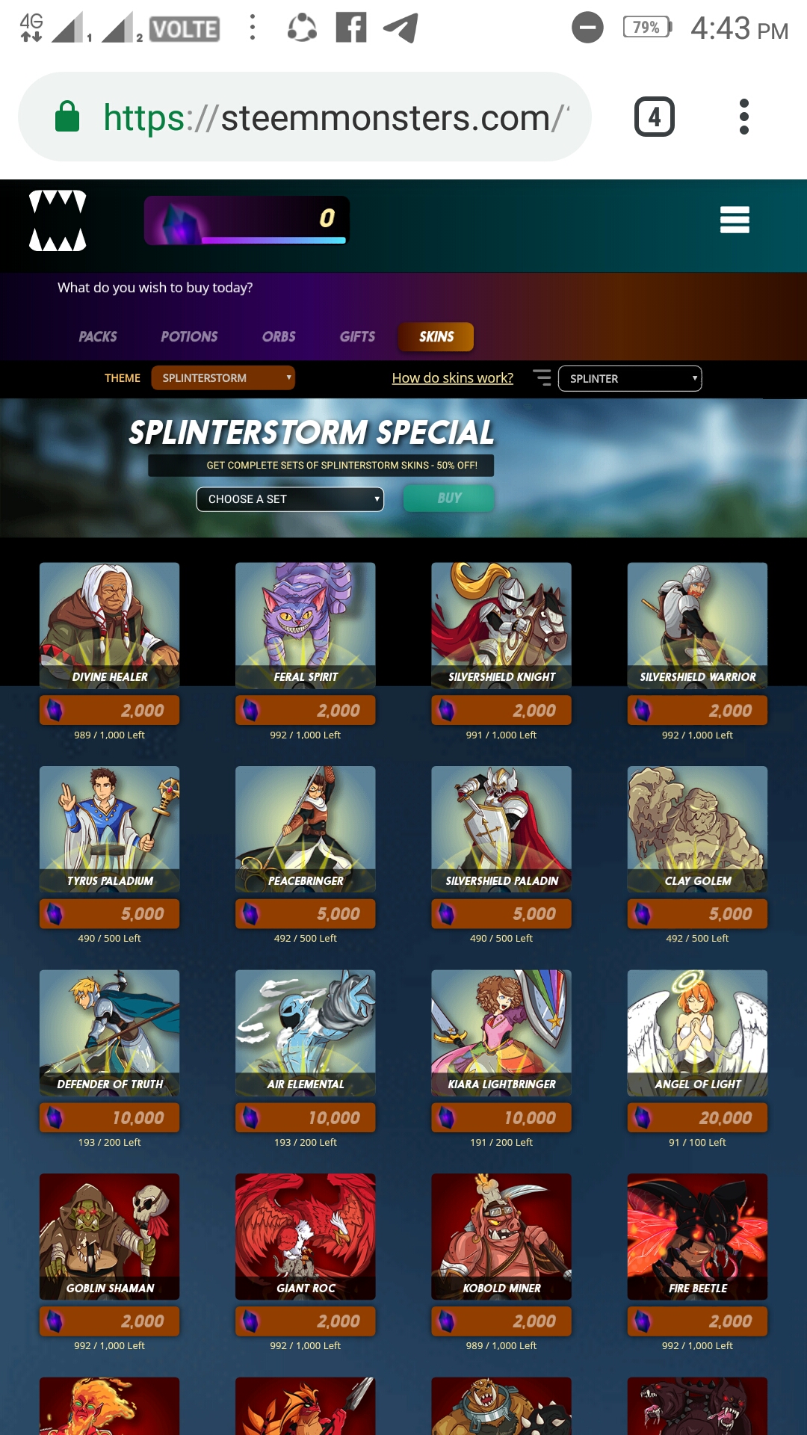Switch to the Packs tab

[98, 336]
